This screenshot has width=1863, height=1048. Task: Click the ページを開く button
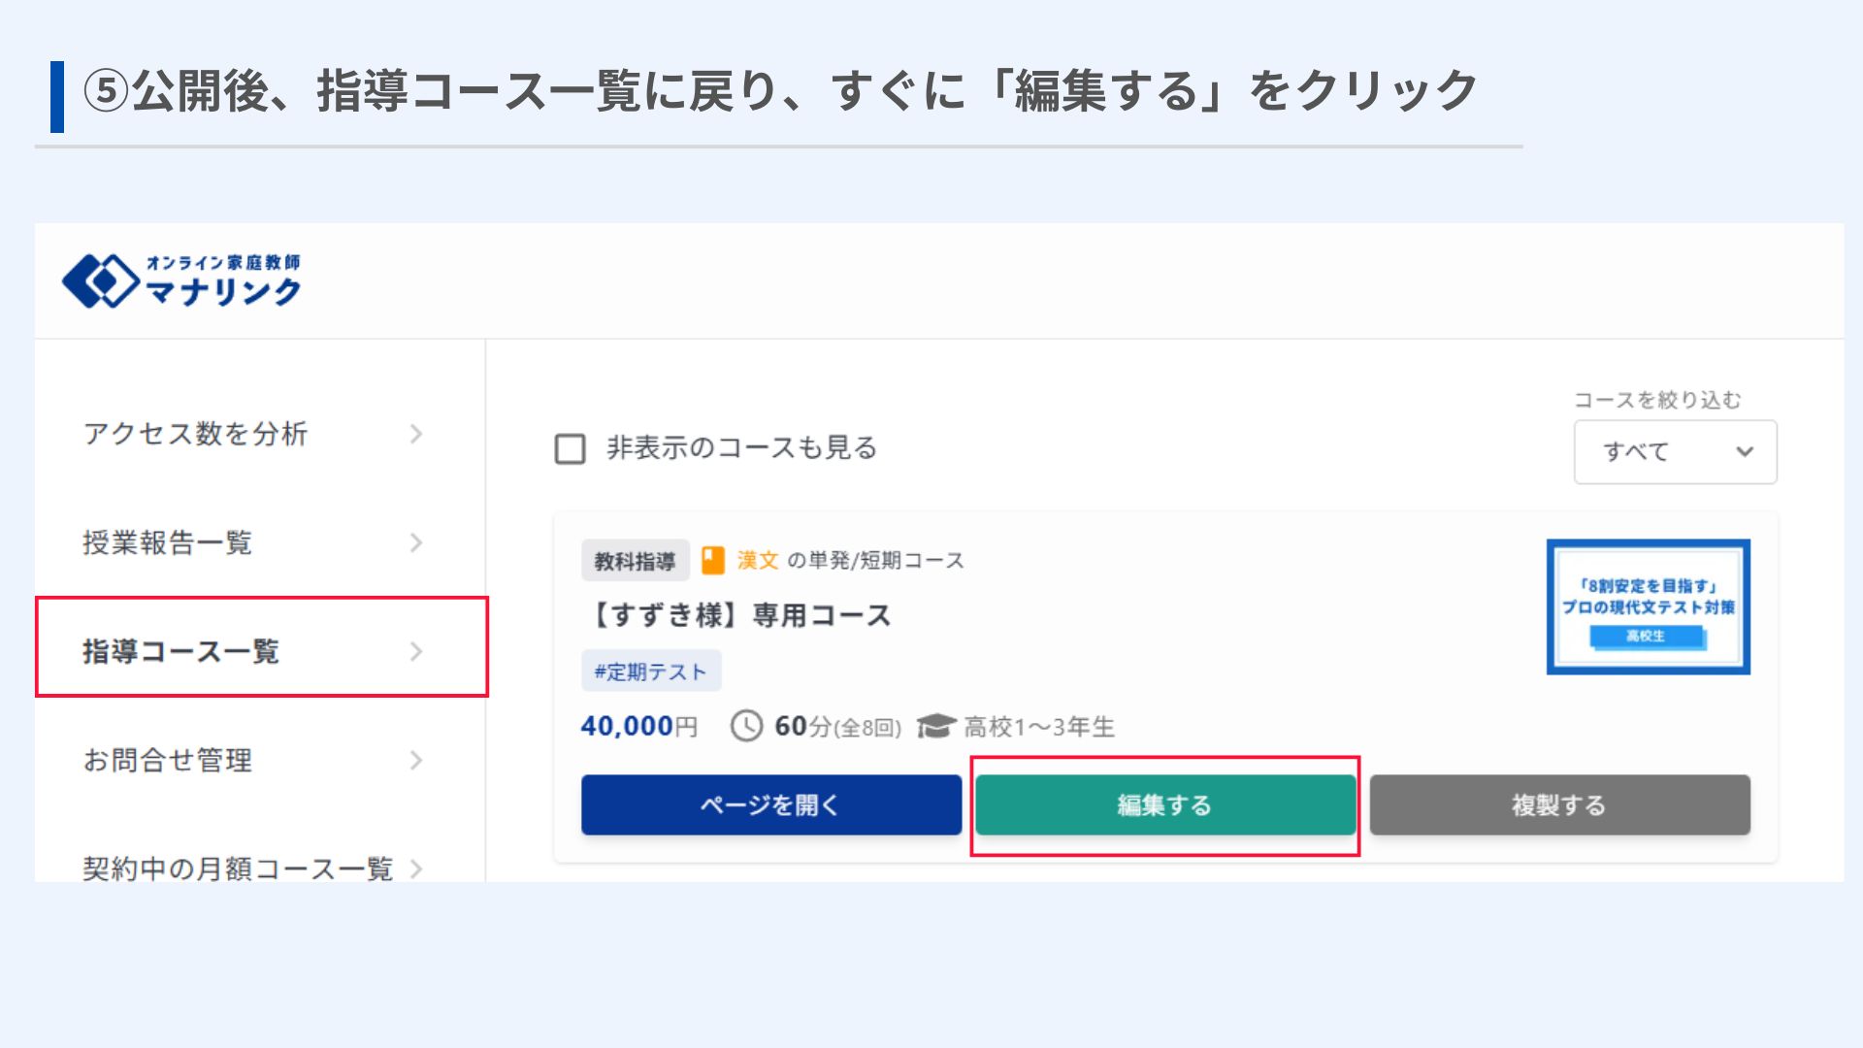(x=771, y=804)
